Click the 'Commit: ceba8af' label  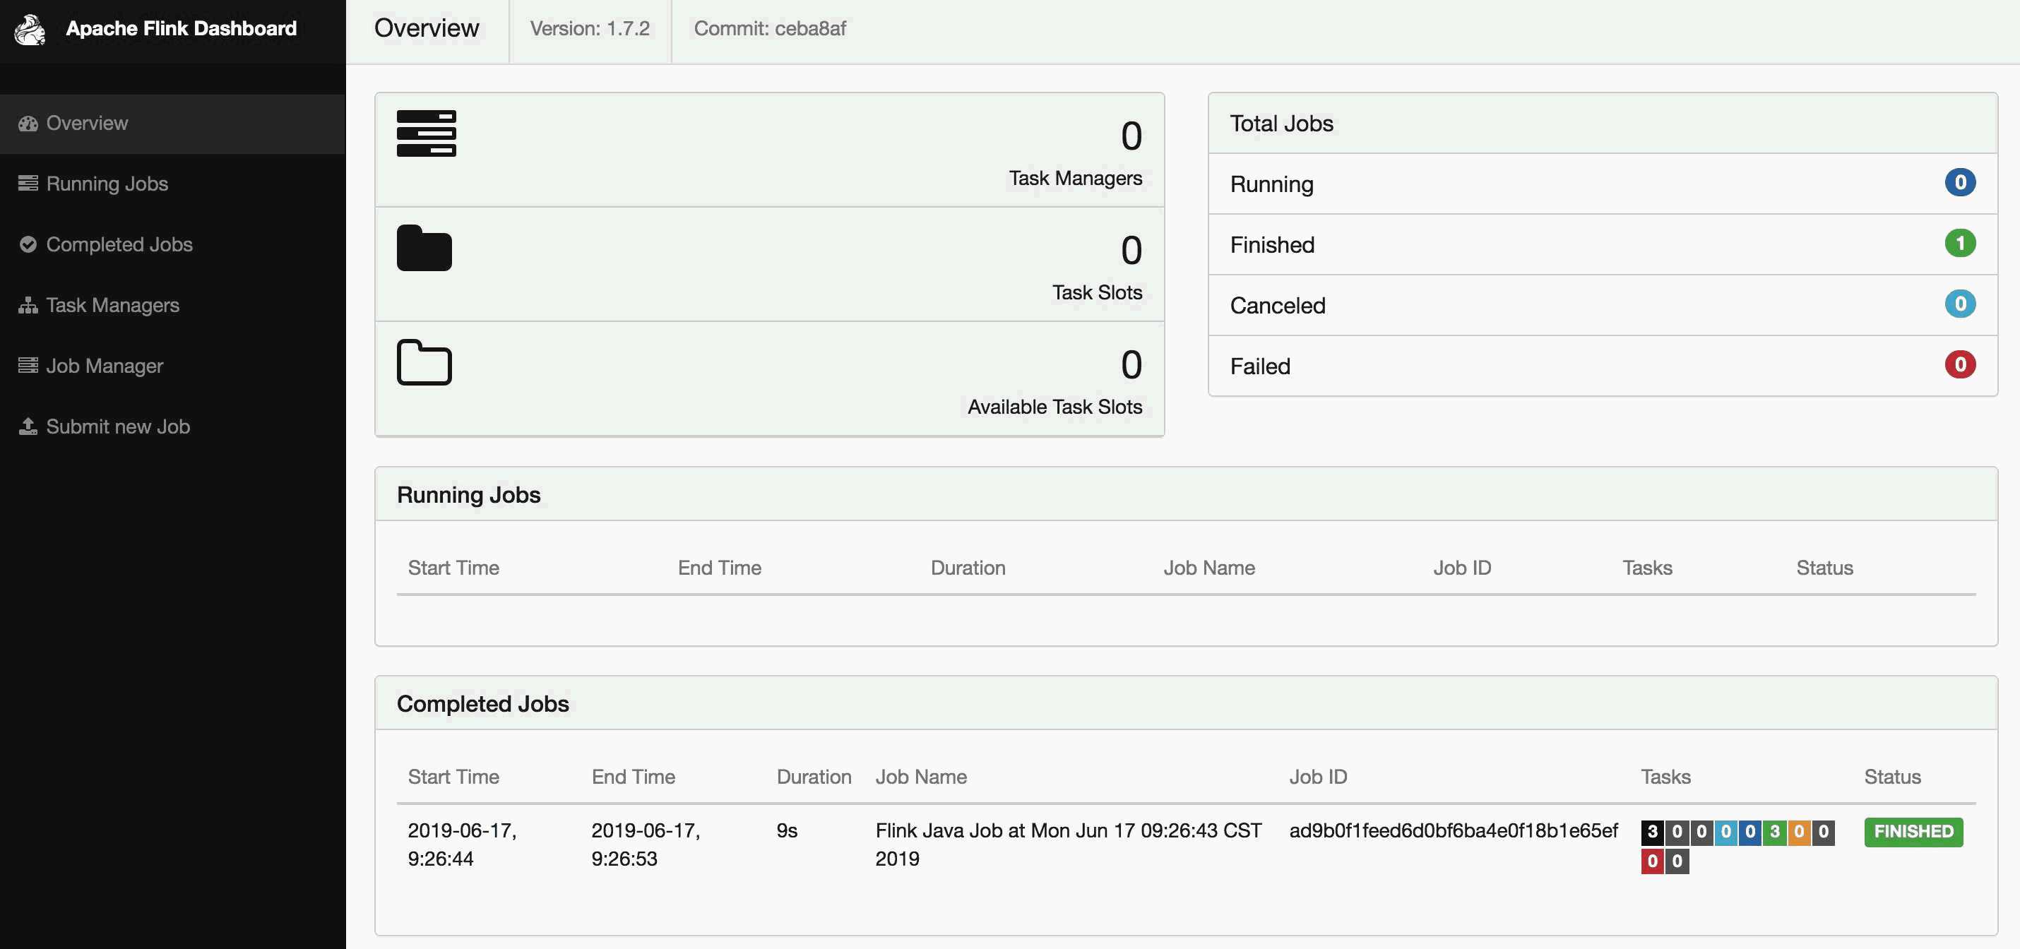point(770,29)
